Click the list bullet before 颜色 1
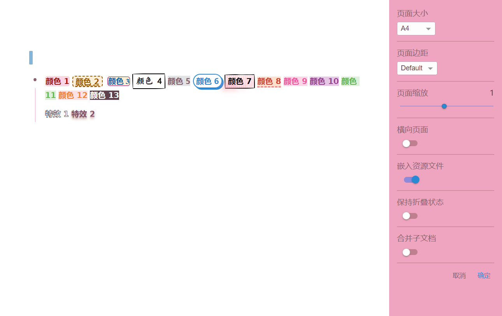Screen dimensions: 502x316 click(35, 80)
